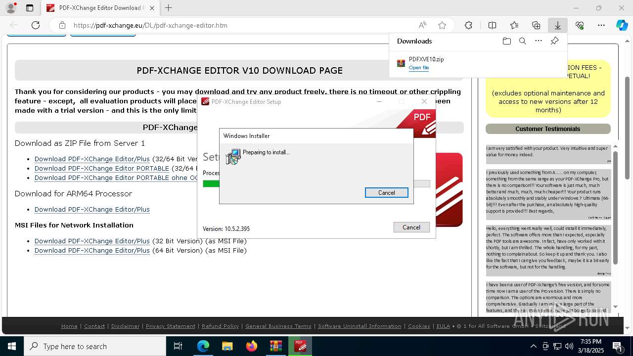The image size is (633, 356).
Task: Open the Disclaimer footer link
Action: click(125, 326)
